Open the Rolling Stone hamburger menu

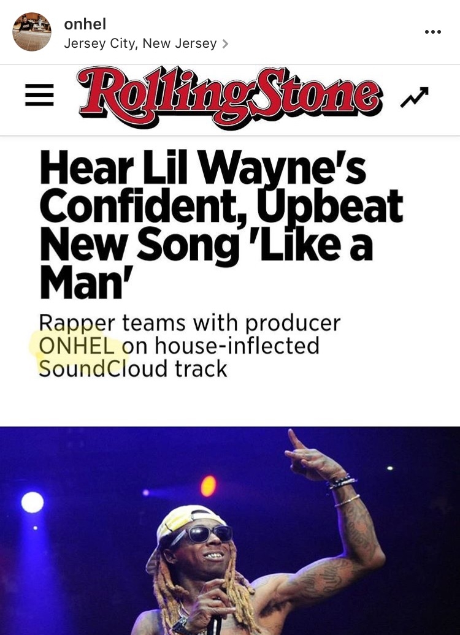click(x=39, y=95)
